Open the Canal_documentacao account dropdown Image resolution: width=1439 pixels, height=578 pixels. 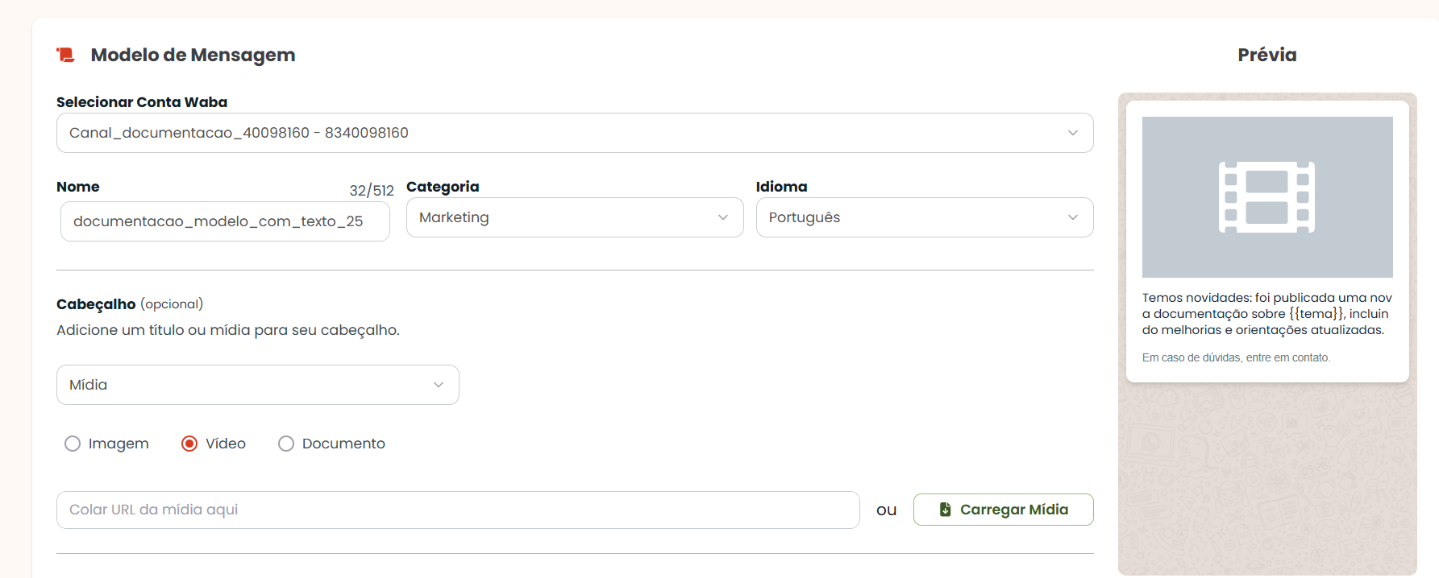[575, 133]
